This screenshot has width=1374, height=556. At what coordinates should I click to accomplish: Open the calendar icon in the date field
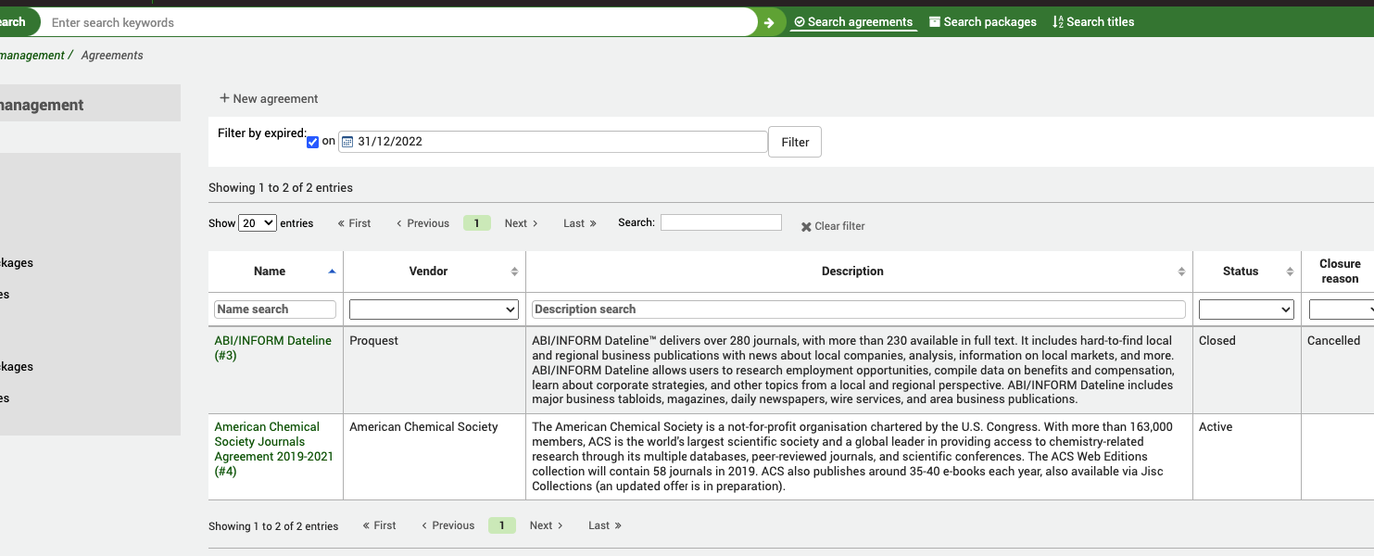[x=347, y=141]
